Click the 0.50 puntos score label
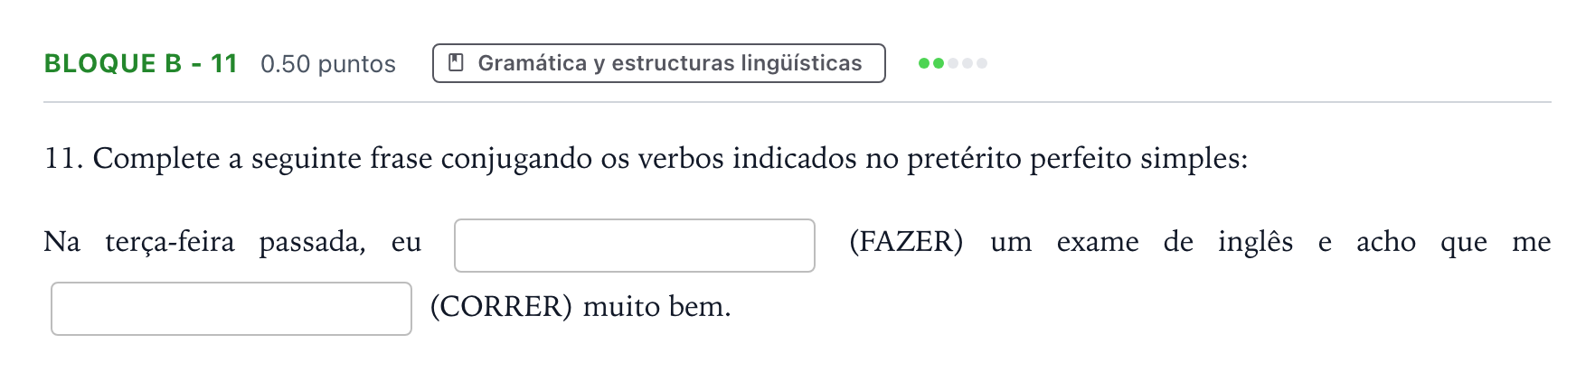This screenshot has width=1595, height=381. tap(328, 64)
